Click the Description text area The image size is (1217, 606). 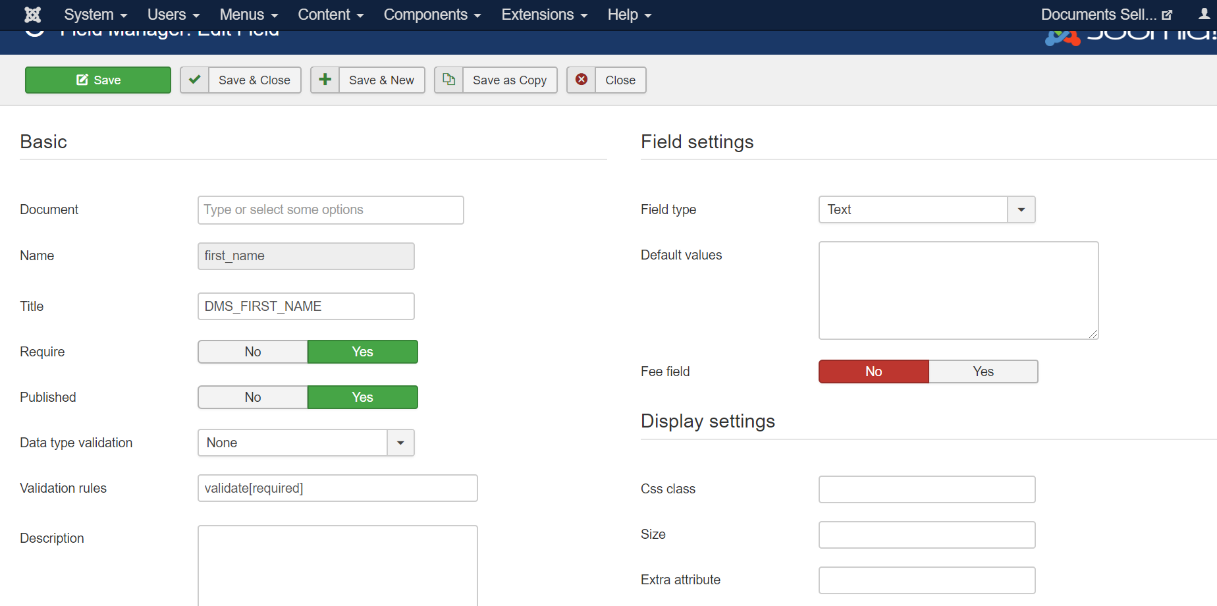click(338, 566)
